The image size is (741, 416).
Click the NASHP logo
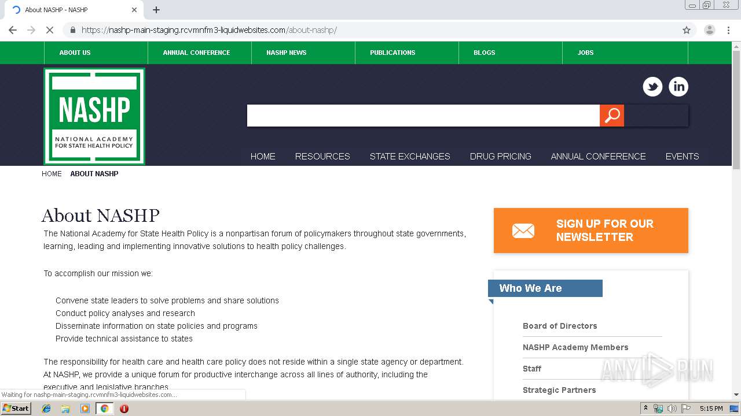tap(94, 117)
